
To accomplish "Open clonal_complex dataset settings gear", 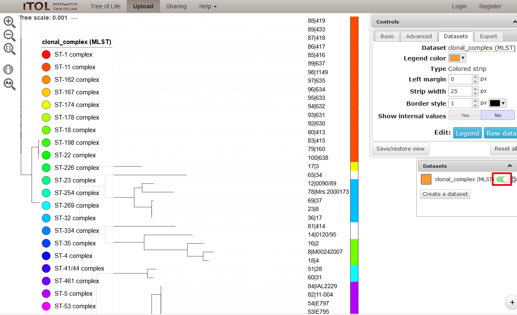I will [x=514, y=180].
